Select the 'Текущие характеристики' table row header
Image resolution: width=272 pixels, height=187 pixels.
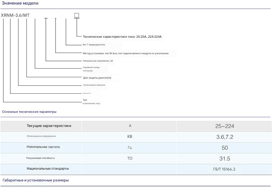[49, 126]
